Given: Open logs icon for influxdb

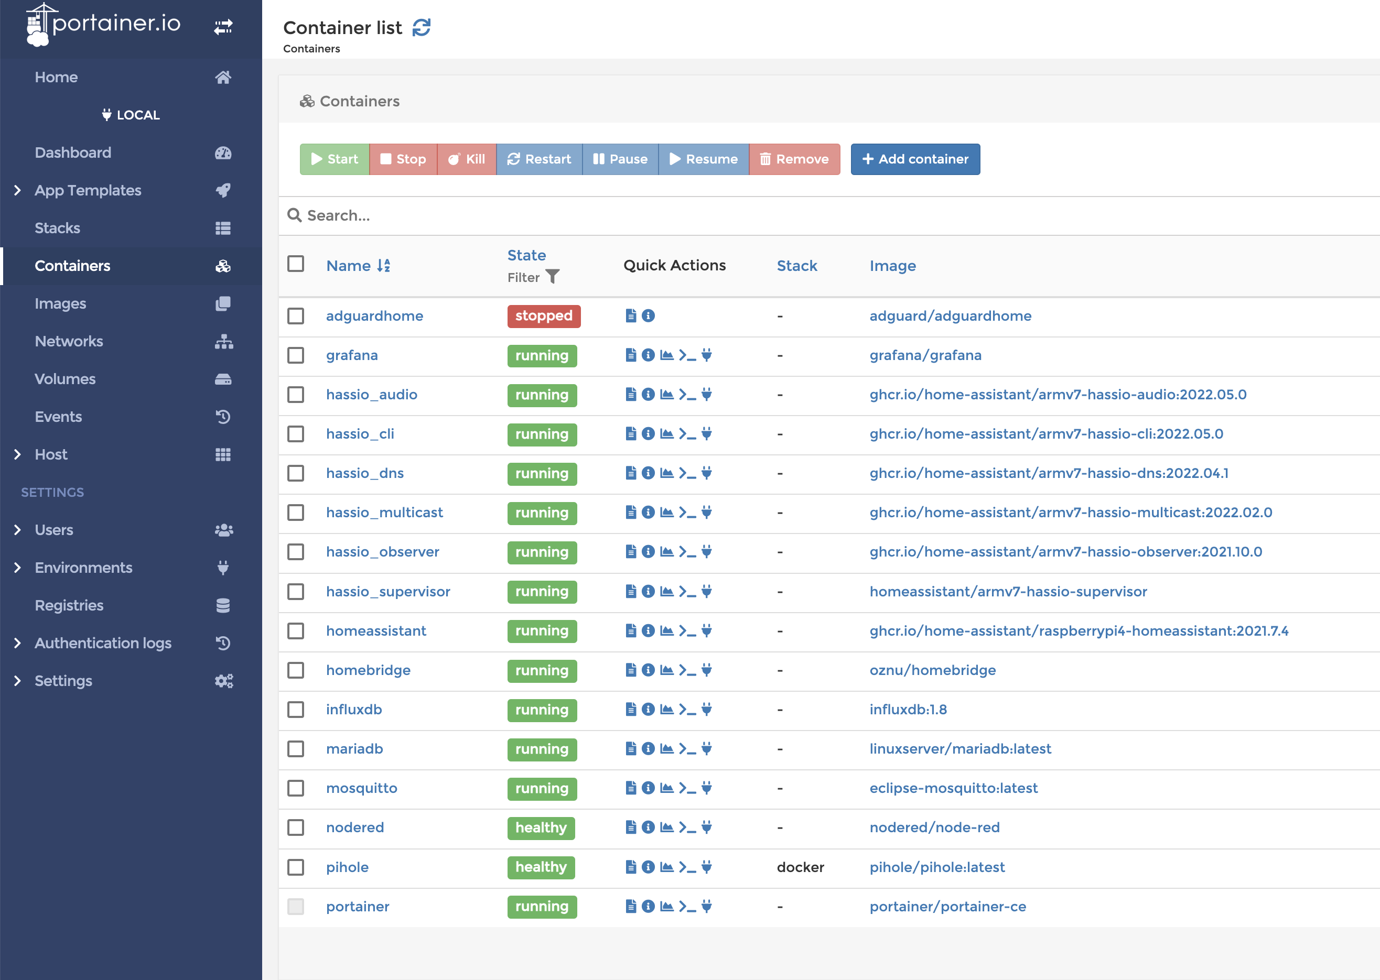Looking at the screenshot, I should pos(631,709).
